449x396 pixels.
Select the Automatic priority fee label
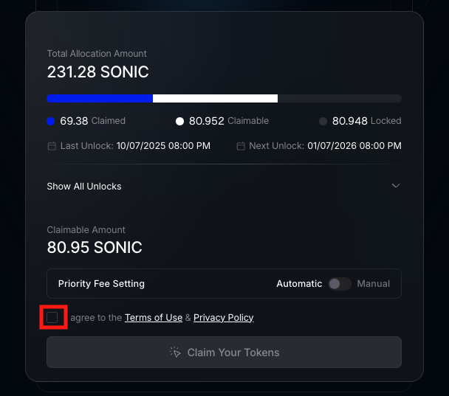299,284
